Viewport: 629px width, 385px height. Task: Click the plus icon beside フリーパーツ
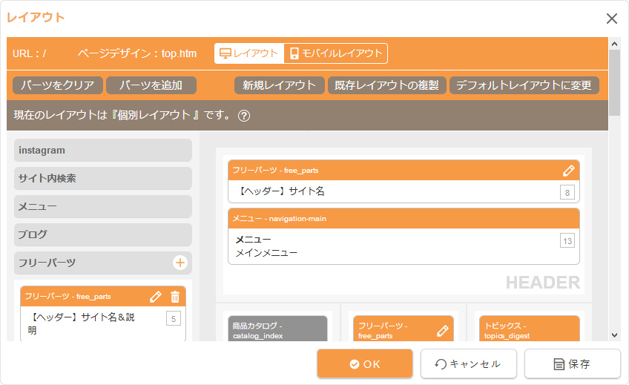pyautogui.click(x=180, y=263)
